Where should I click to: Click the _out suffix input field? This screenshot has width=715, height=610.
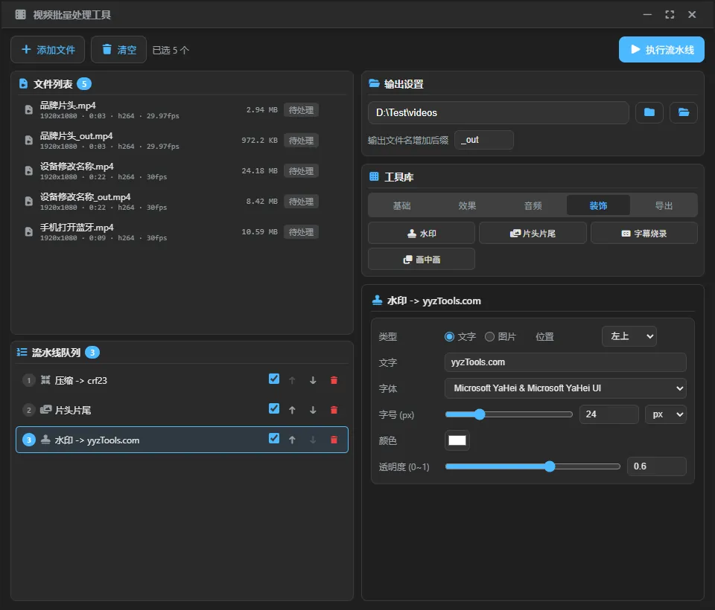484,140
